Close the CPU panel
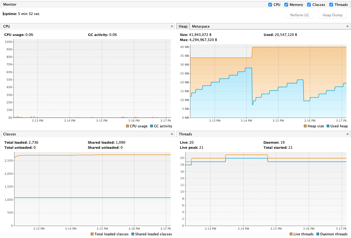 click(x=172, y=26)
